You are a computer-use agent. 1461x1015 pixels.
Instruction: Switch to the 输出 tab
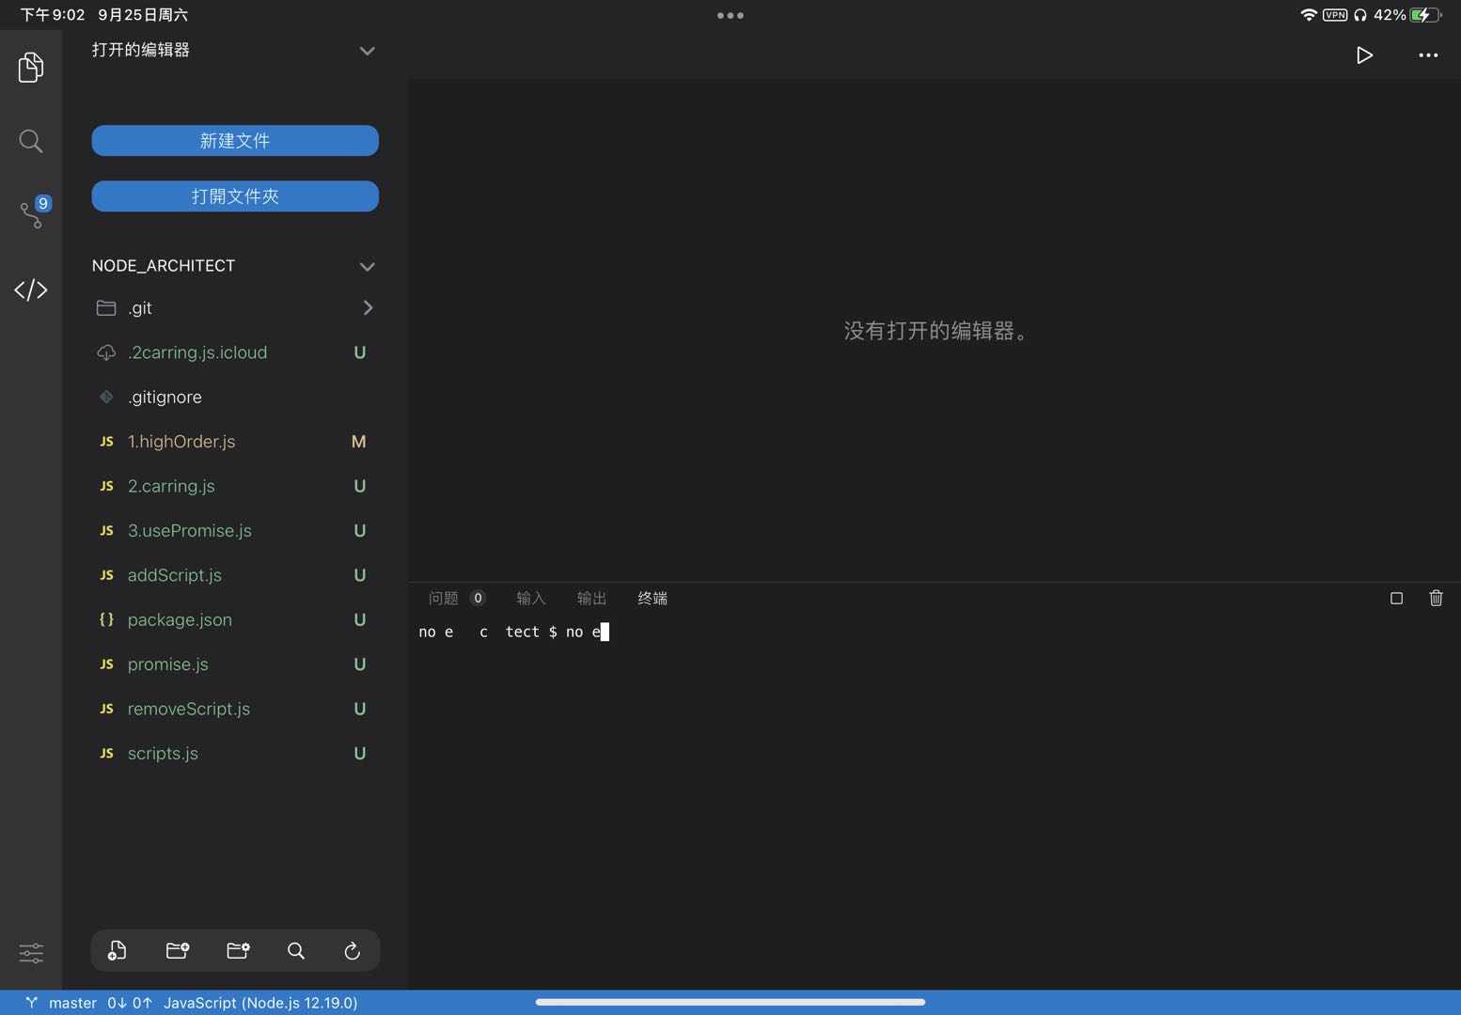click(x=591, y=598)
